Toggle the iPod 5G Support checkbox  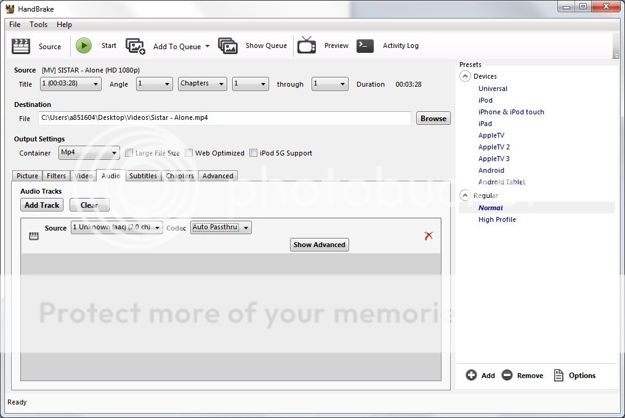click(254, 153)
